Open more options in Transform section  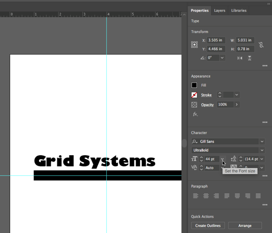(265, 66)
